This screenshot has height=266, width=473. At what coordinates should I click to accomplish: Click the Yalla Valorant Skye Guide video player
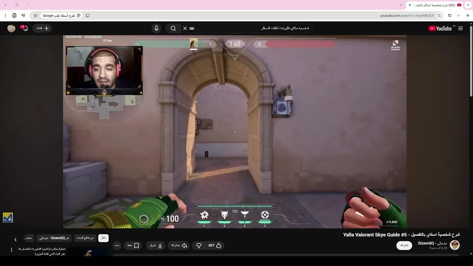coord(235,132)
